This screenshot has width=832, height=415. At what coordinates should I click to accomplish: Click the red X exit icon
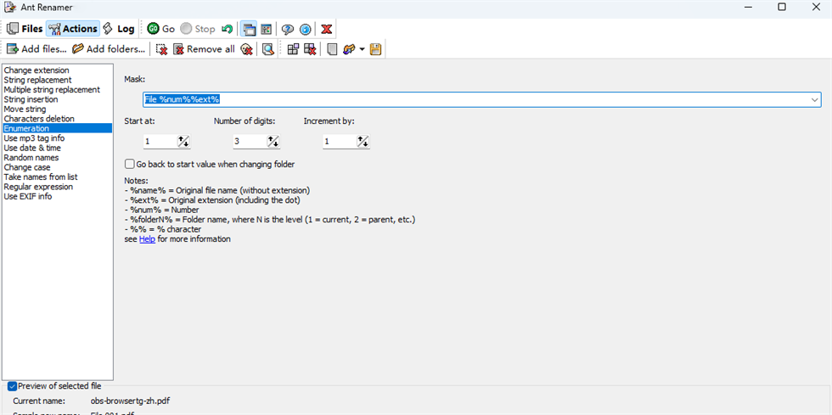pyautogui.click(x=327, y=29)
